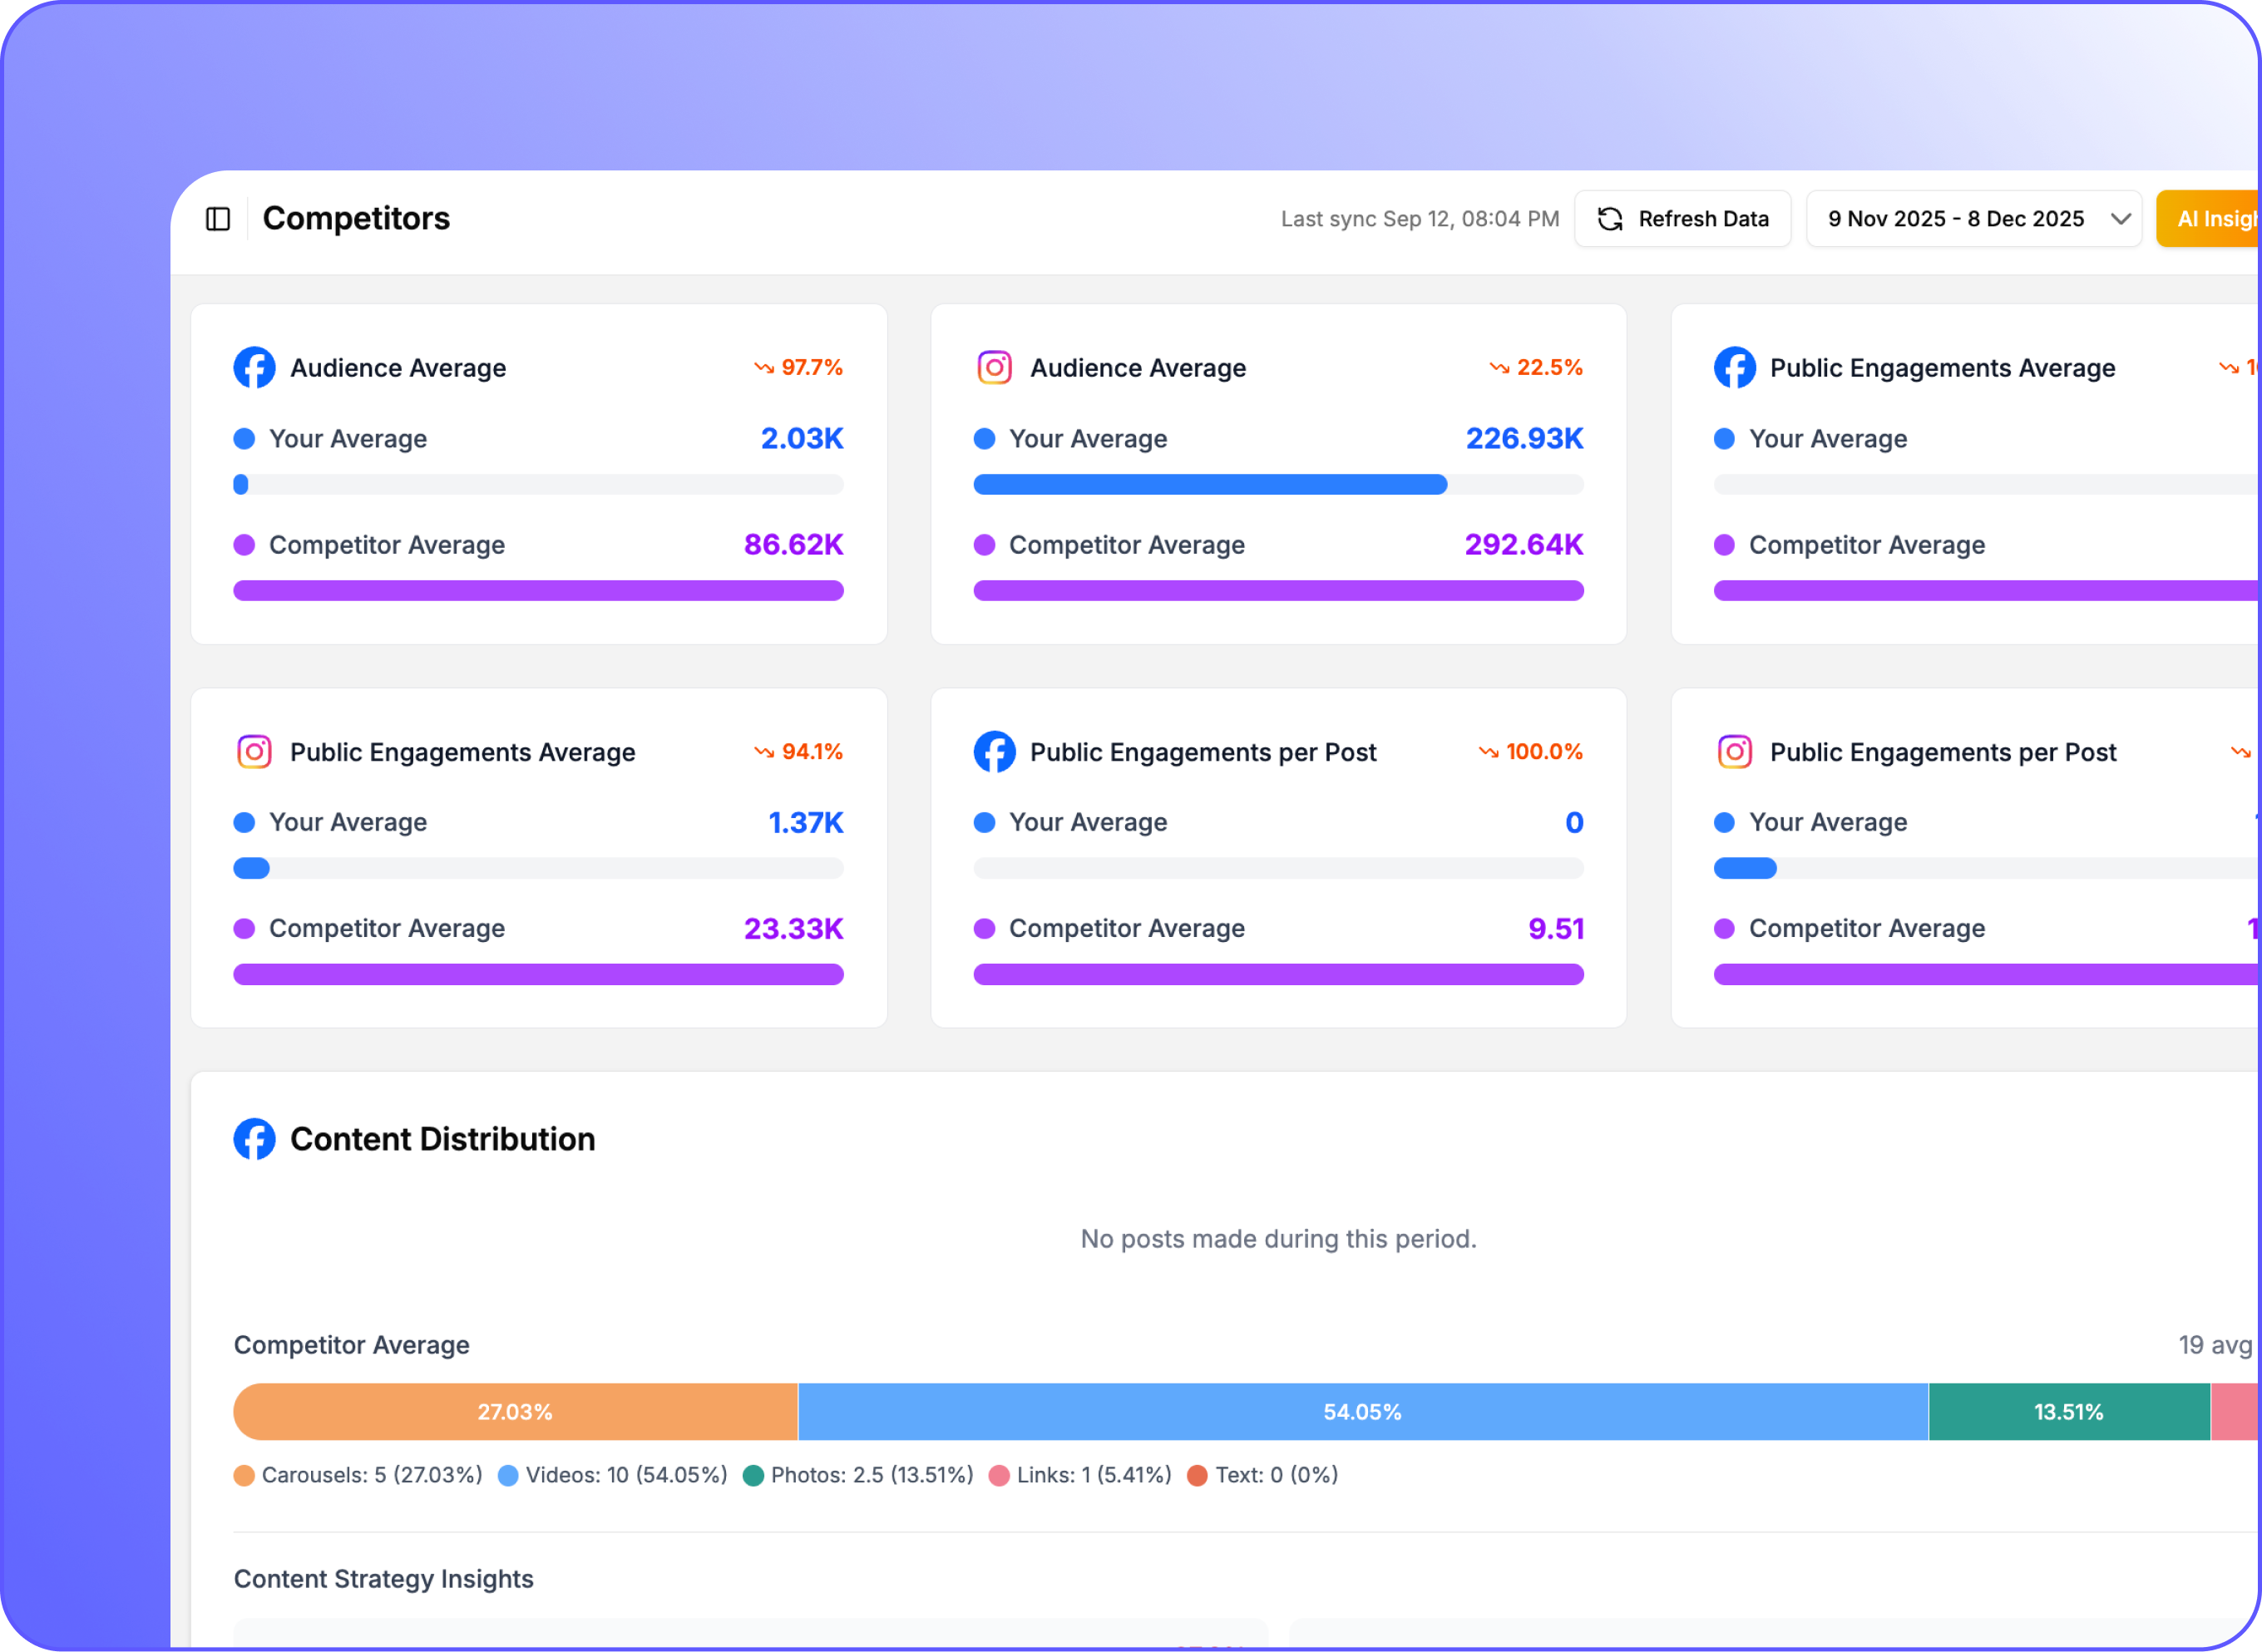Click the Competitor Average progress bar on Audience card

point(539,590)
